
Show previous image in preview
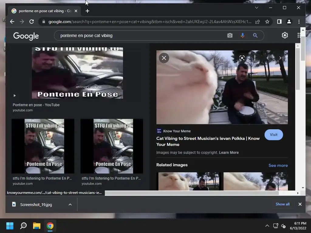click(x=268, y=58)
